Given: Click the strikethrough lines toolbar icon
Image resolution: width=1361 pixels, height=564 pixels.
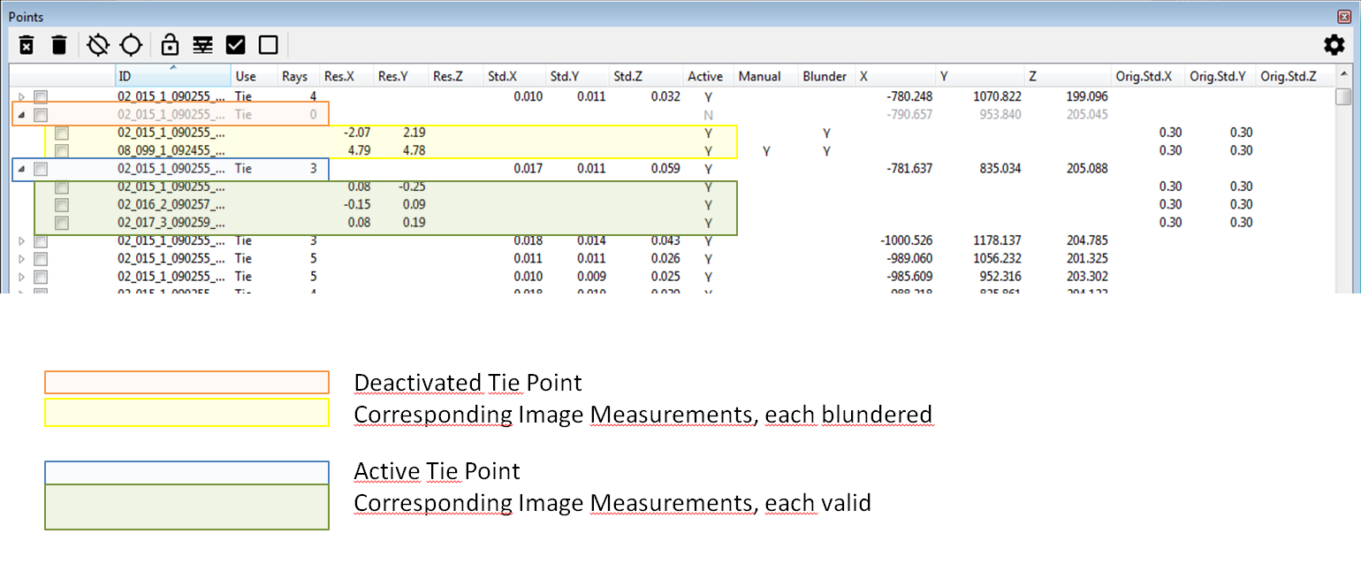Looking at the screenshot, I should coord(203,45).
